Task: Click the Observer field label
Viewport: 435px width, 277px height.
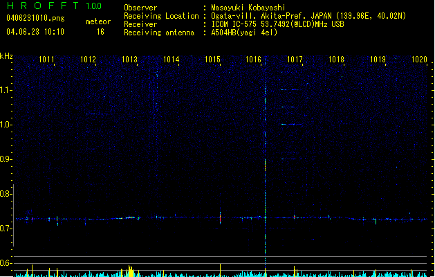Action: (140, 8)
